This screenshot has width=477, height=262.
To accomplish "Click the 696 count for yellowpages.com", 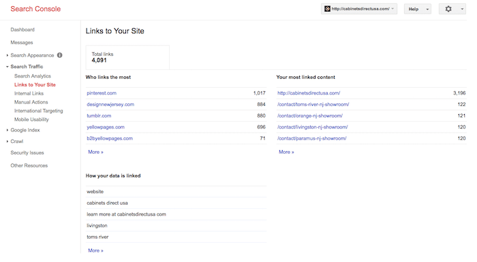I will pos(261,127).
